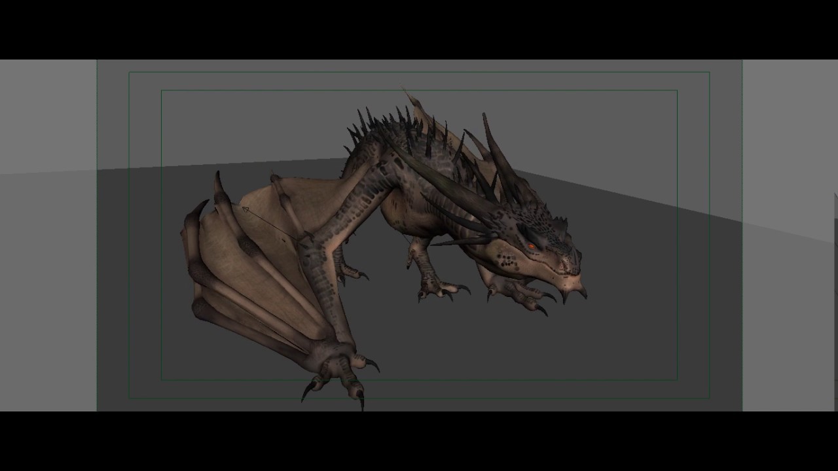
Task: Click near the small cursor arrow on the wing
Action: [x=246, y=209]
